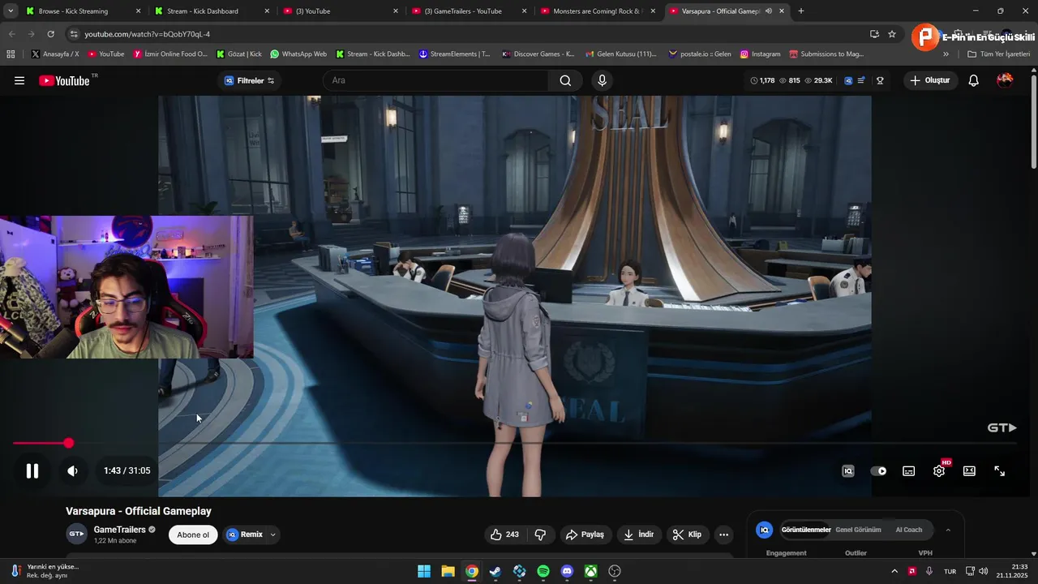
Task: Click the Oluştur create button
Action: [929, 80]
